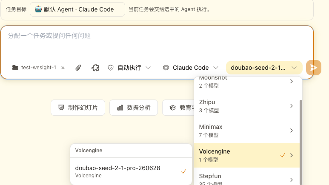Click the paperclip attach file icon
Screen dimensions: 329x185
click(x=78, y=68)
